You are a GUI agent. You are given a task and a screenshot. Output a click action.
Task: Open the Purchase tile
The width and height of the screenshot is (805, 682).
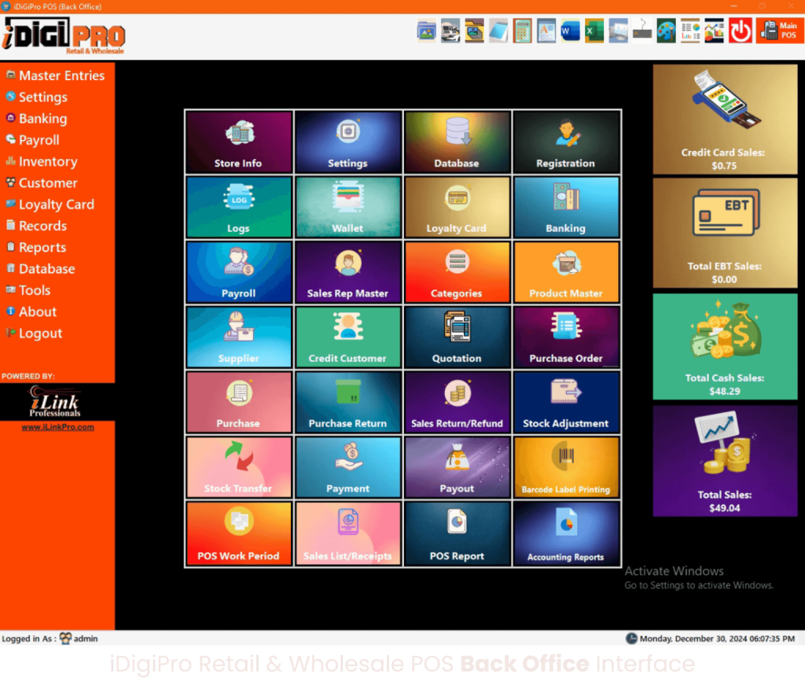(239, 403)
